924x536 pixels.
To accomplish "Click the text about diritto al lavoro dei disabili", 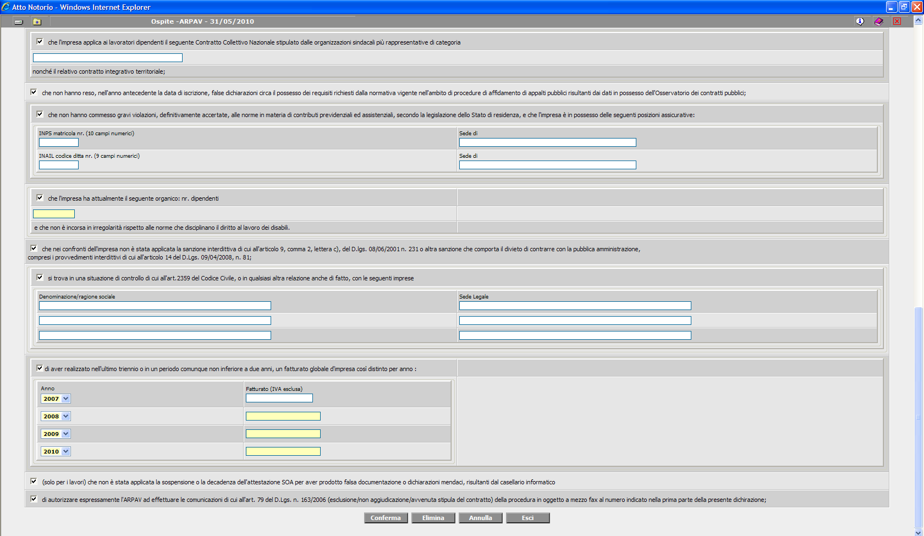I will (x=162, y=228).
